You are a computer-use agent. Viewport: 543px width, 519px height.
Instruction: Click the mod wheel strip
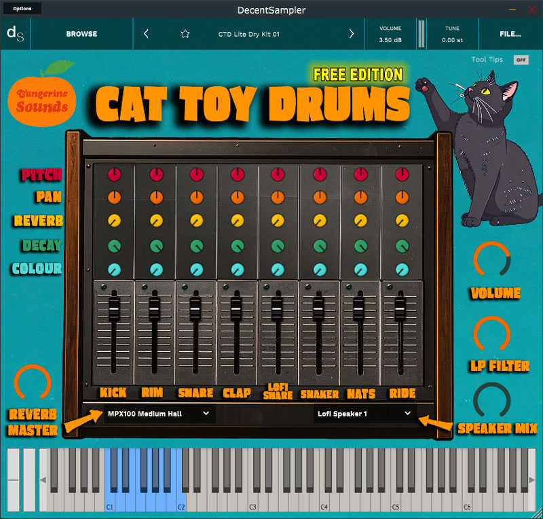coord(29,480)
